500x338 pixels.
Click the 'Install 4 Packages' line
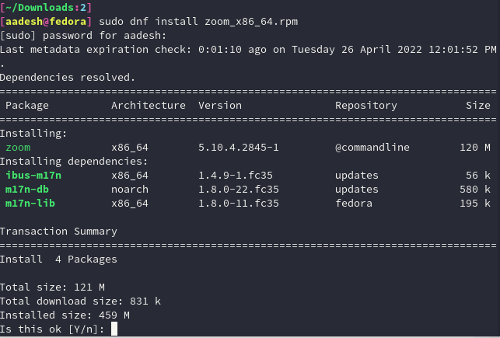coord(58,260)
